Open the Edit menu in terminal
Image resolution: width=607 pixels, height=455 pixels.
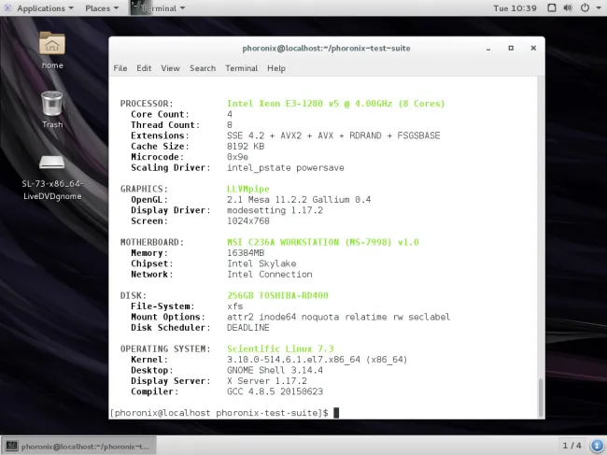point(144,68)
